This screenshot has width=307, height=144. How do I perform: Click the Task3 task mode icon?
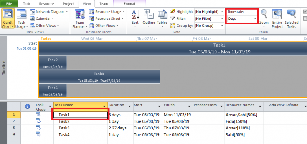tap(39, 128)
